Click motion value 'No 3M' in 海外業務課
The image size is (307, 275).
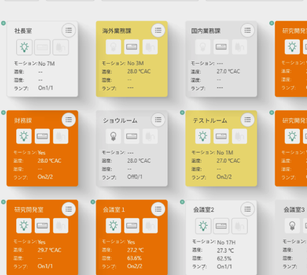[136, 63]
